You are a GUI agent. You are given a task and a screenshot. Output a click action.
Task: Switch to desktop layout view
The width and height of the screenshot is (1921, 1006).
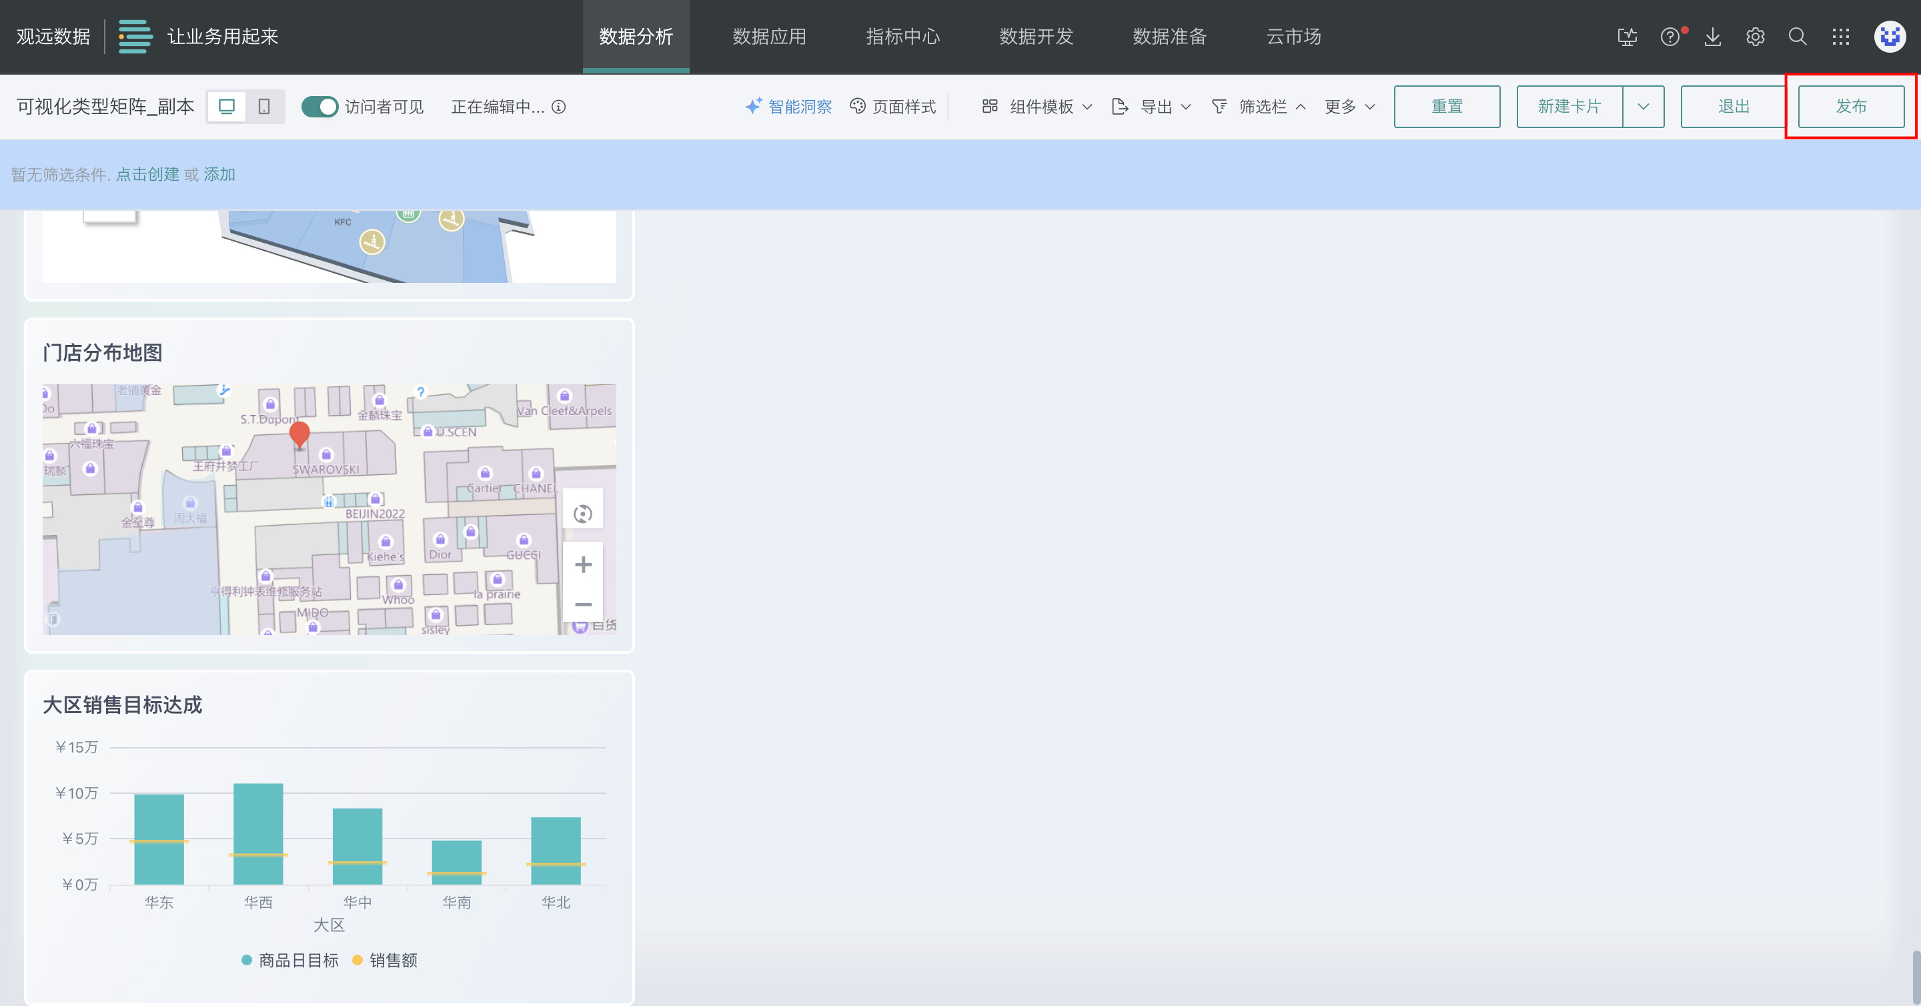pyautogui.click(x=227, y=107)
